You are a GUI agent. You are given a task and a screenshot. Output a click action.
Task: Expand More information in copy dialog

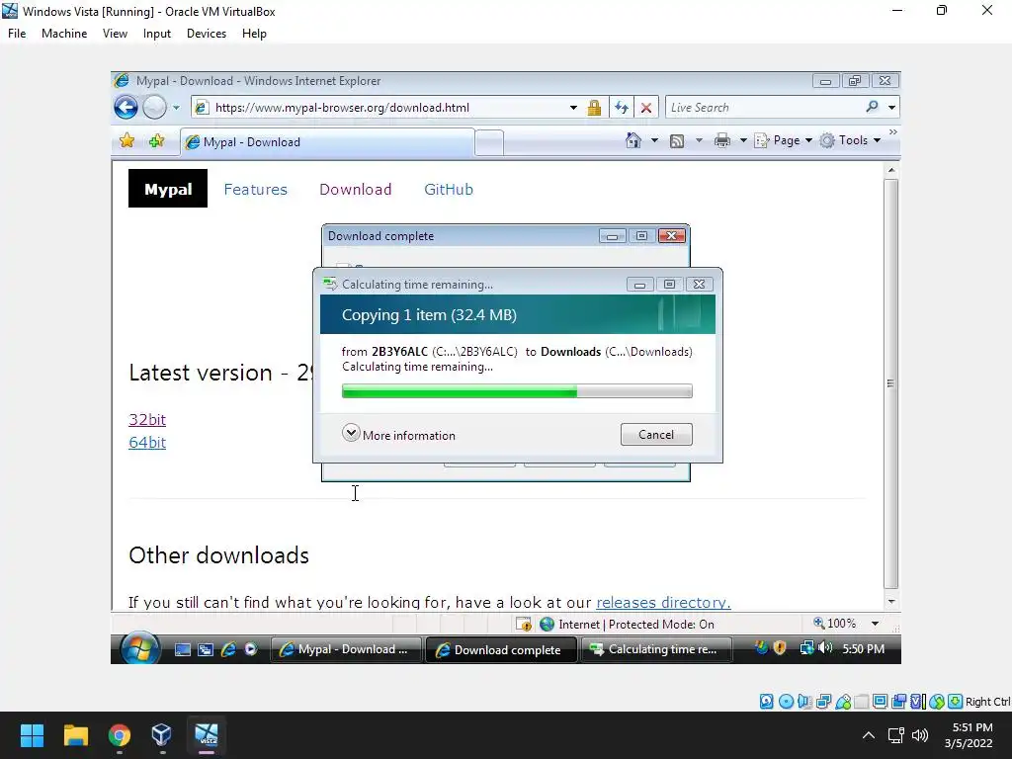click(399, 435)
